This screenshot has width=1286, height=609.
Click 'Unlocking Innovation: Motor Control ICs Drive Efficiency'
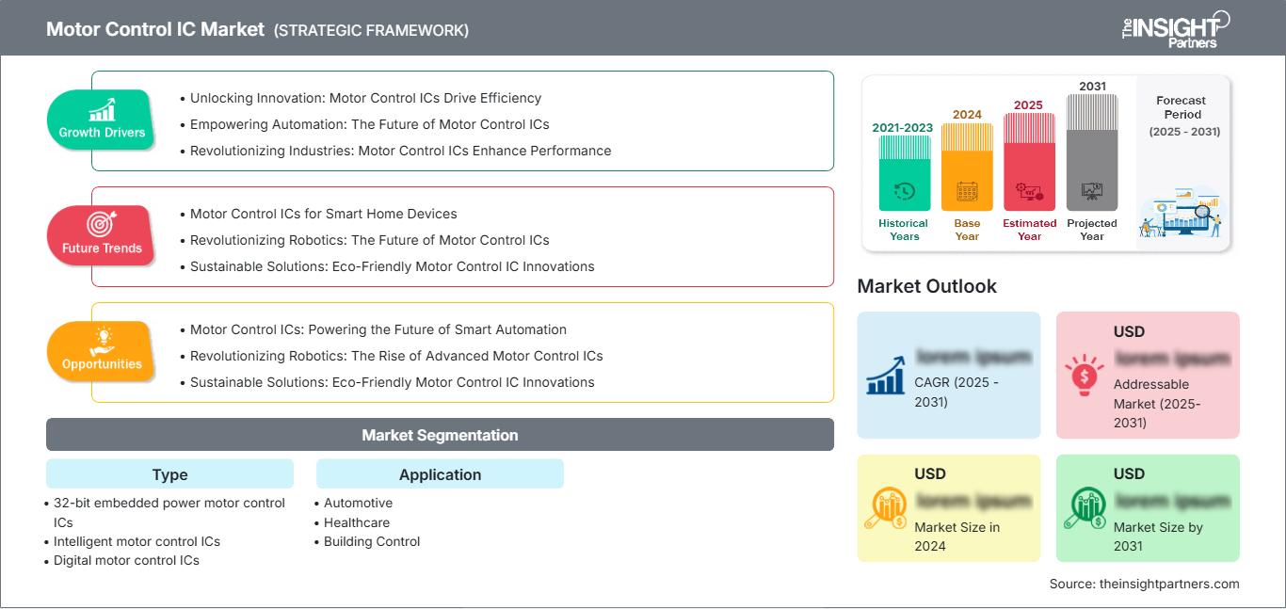coord(365,98)
